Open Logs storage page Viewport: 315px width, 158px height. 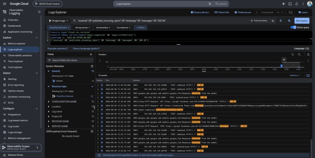click(x=15, y=132)
